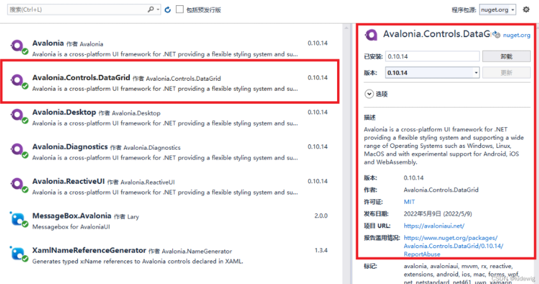Screen dimensions: 539x284
Task: Click the 已安装 0.10.14 field
Action: click(x=432, y=56)
